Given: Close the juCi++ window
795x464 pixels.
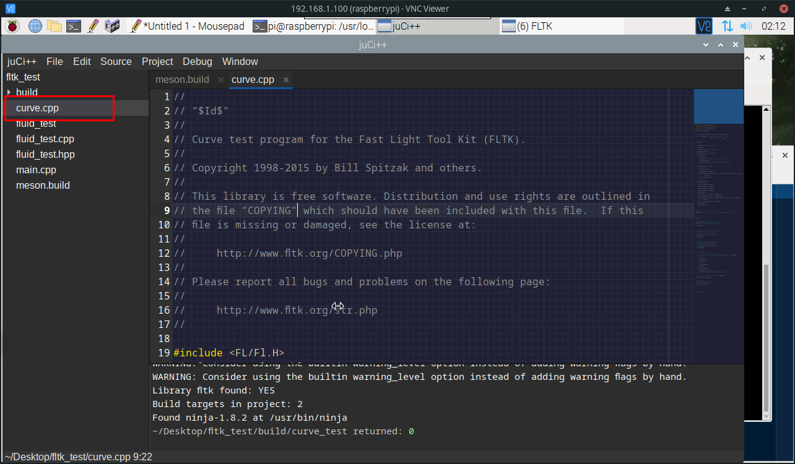Looking at the screenshot, I should coord(736,45).
